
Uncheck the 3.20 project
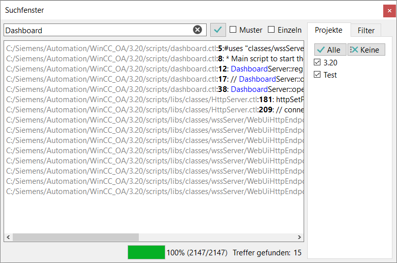click(317, 62)
